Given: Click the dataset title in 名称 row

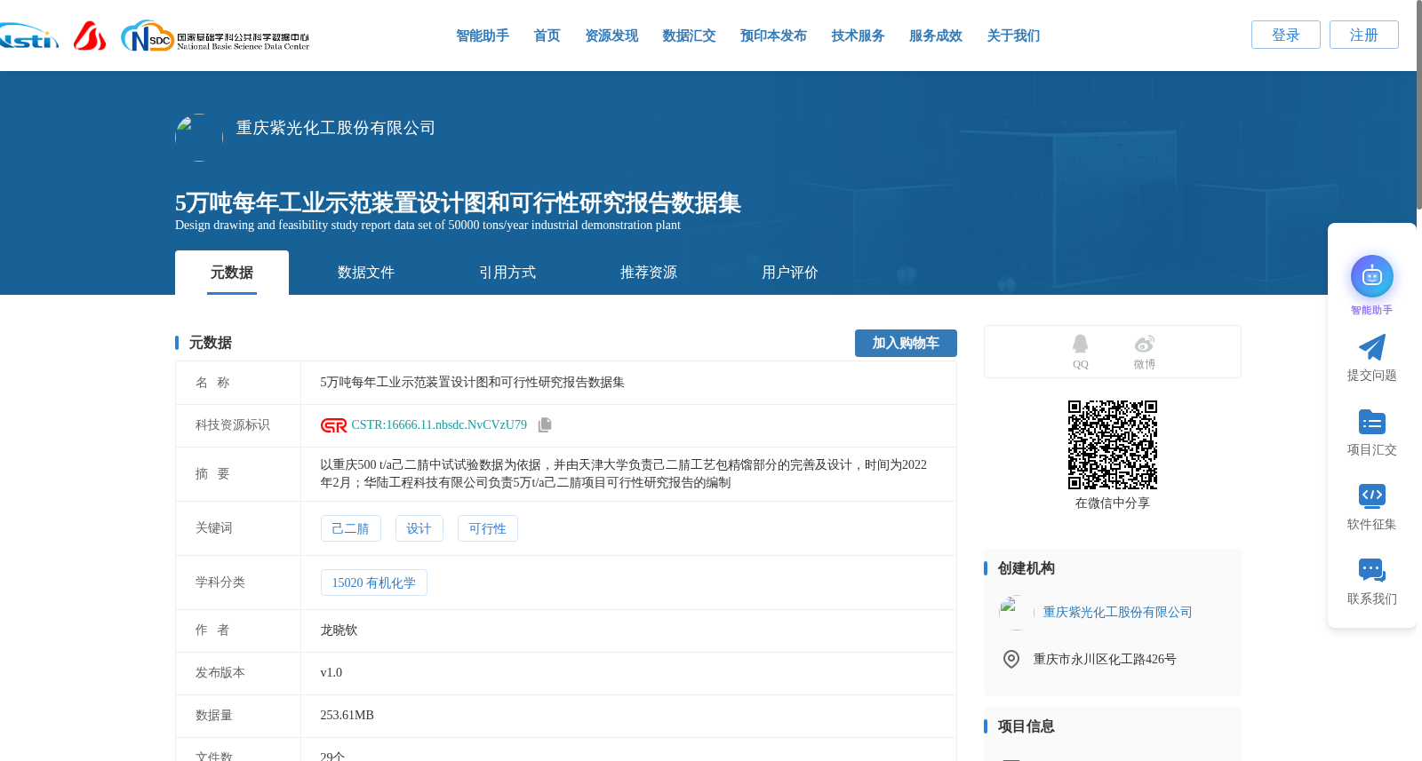Looking at the screenshot, I should point(472,383).
